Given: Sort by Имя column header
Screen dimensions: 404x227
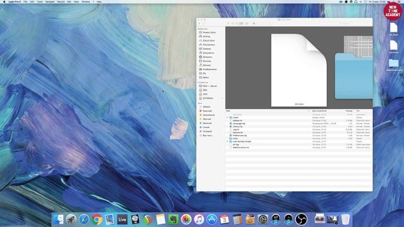Looking at the screenshot, I should point(268,111).
